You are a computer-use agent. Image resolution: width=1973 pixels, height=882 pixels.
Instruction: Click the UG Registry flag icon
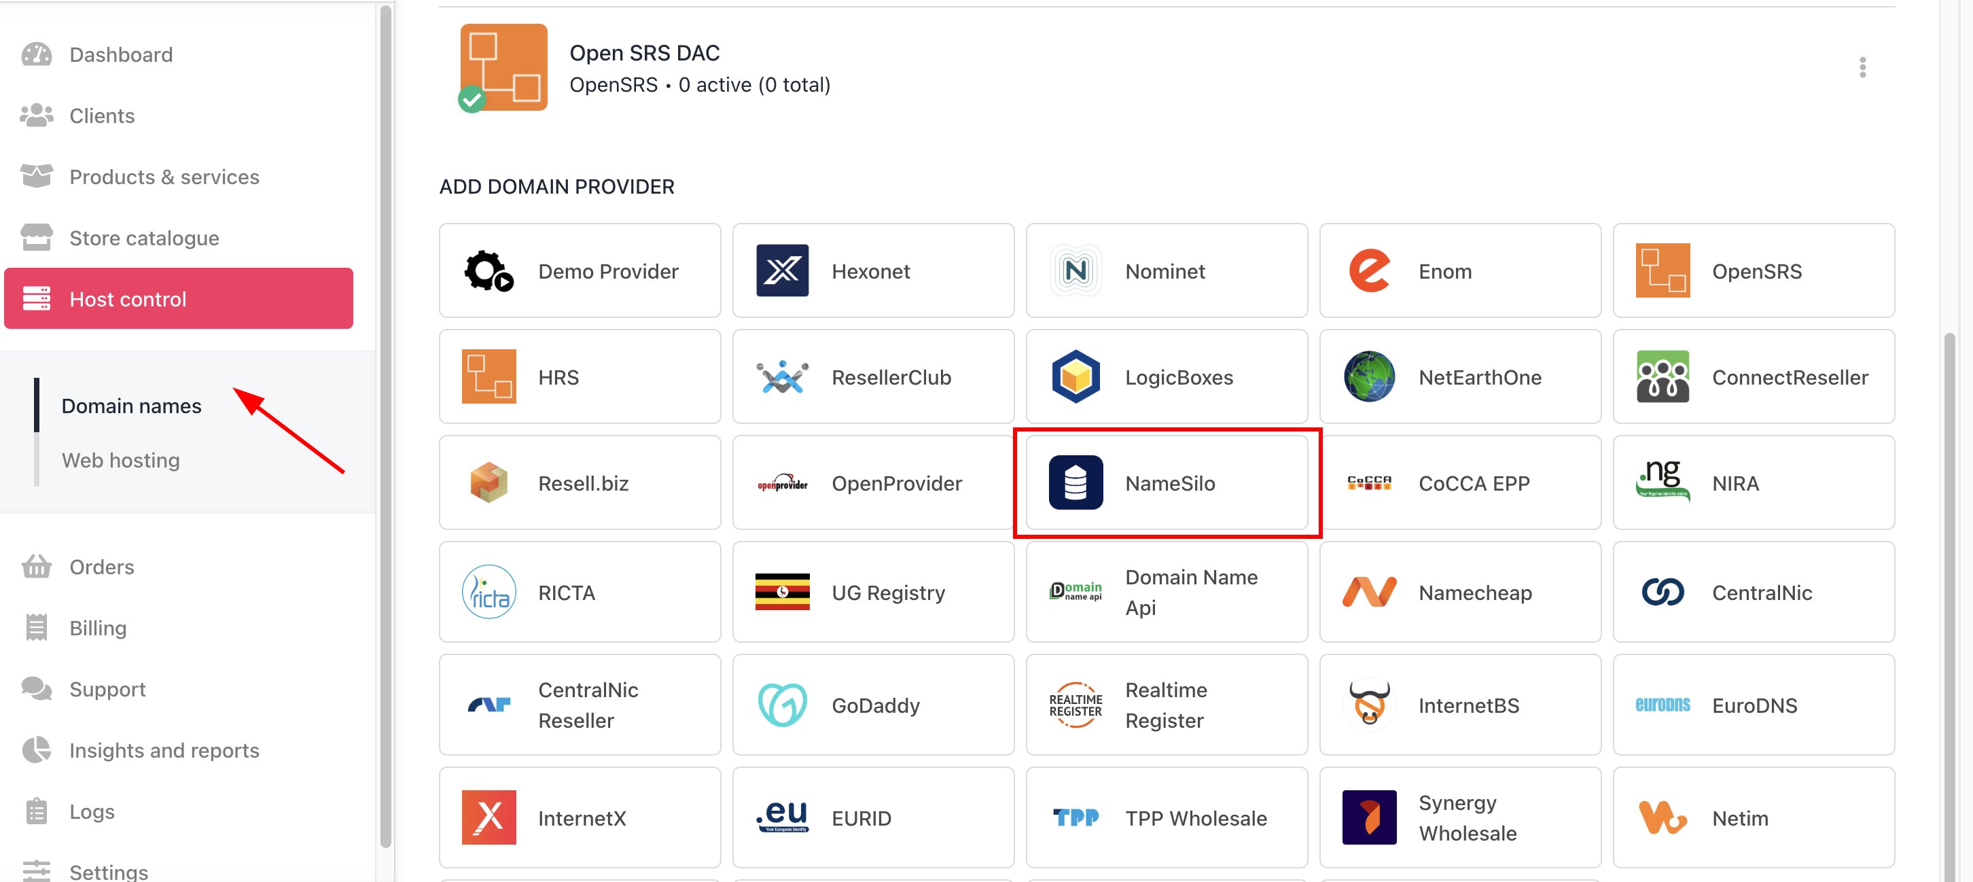782,593
